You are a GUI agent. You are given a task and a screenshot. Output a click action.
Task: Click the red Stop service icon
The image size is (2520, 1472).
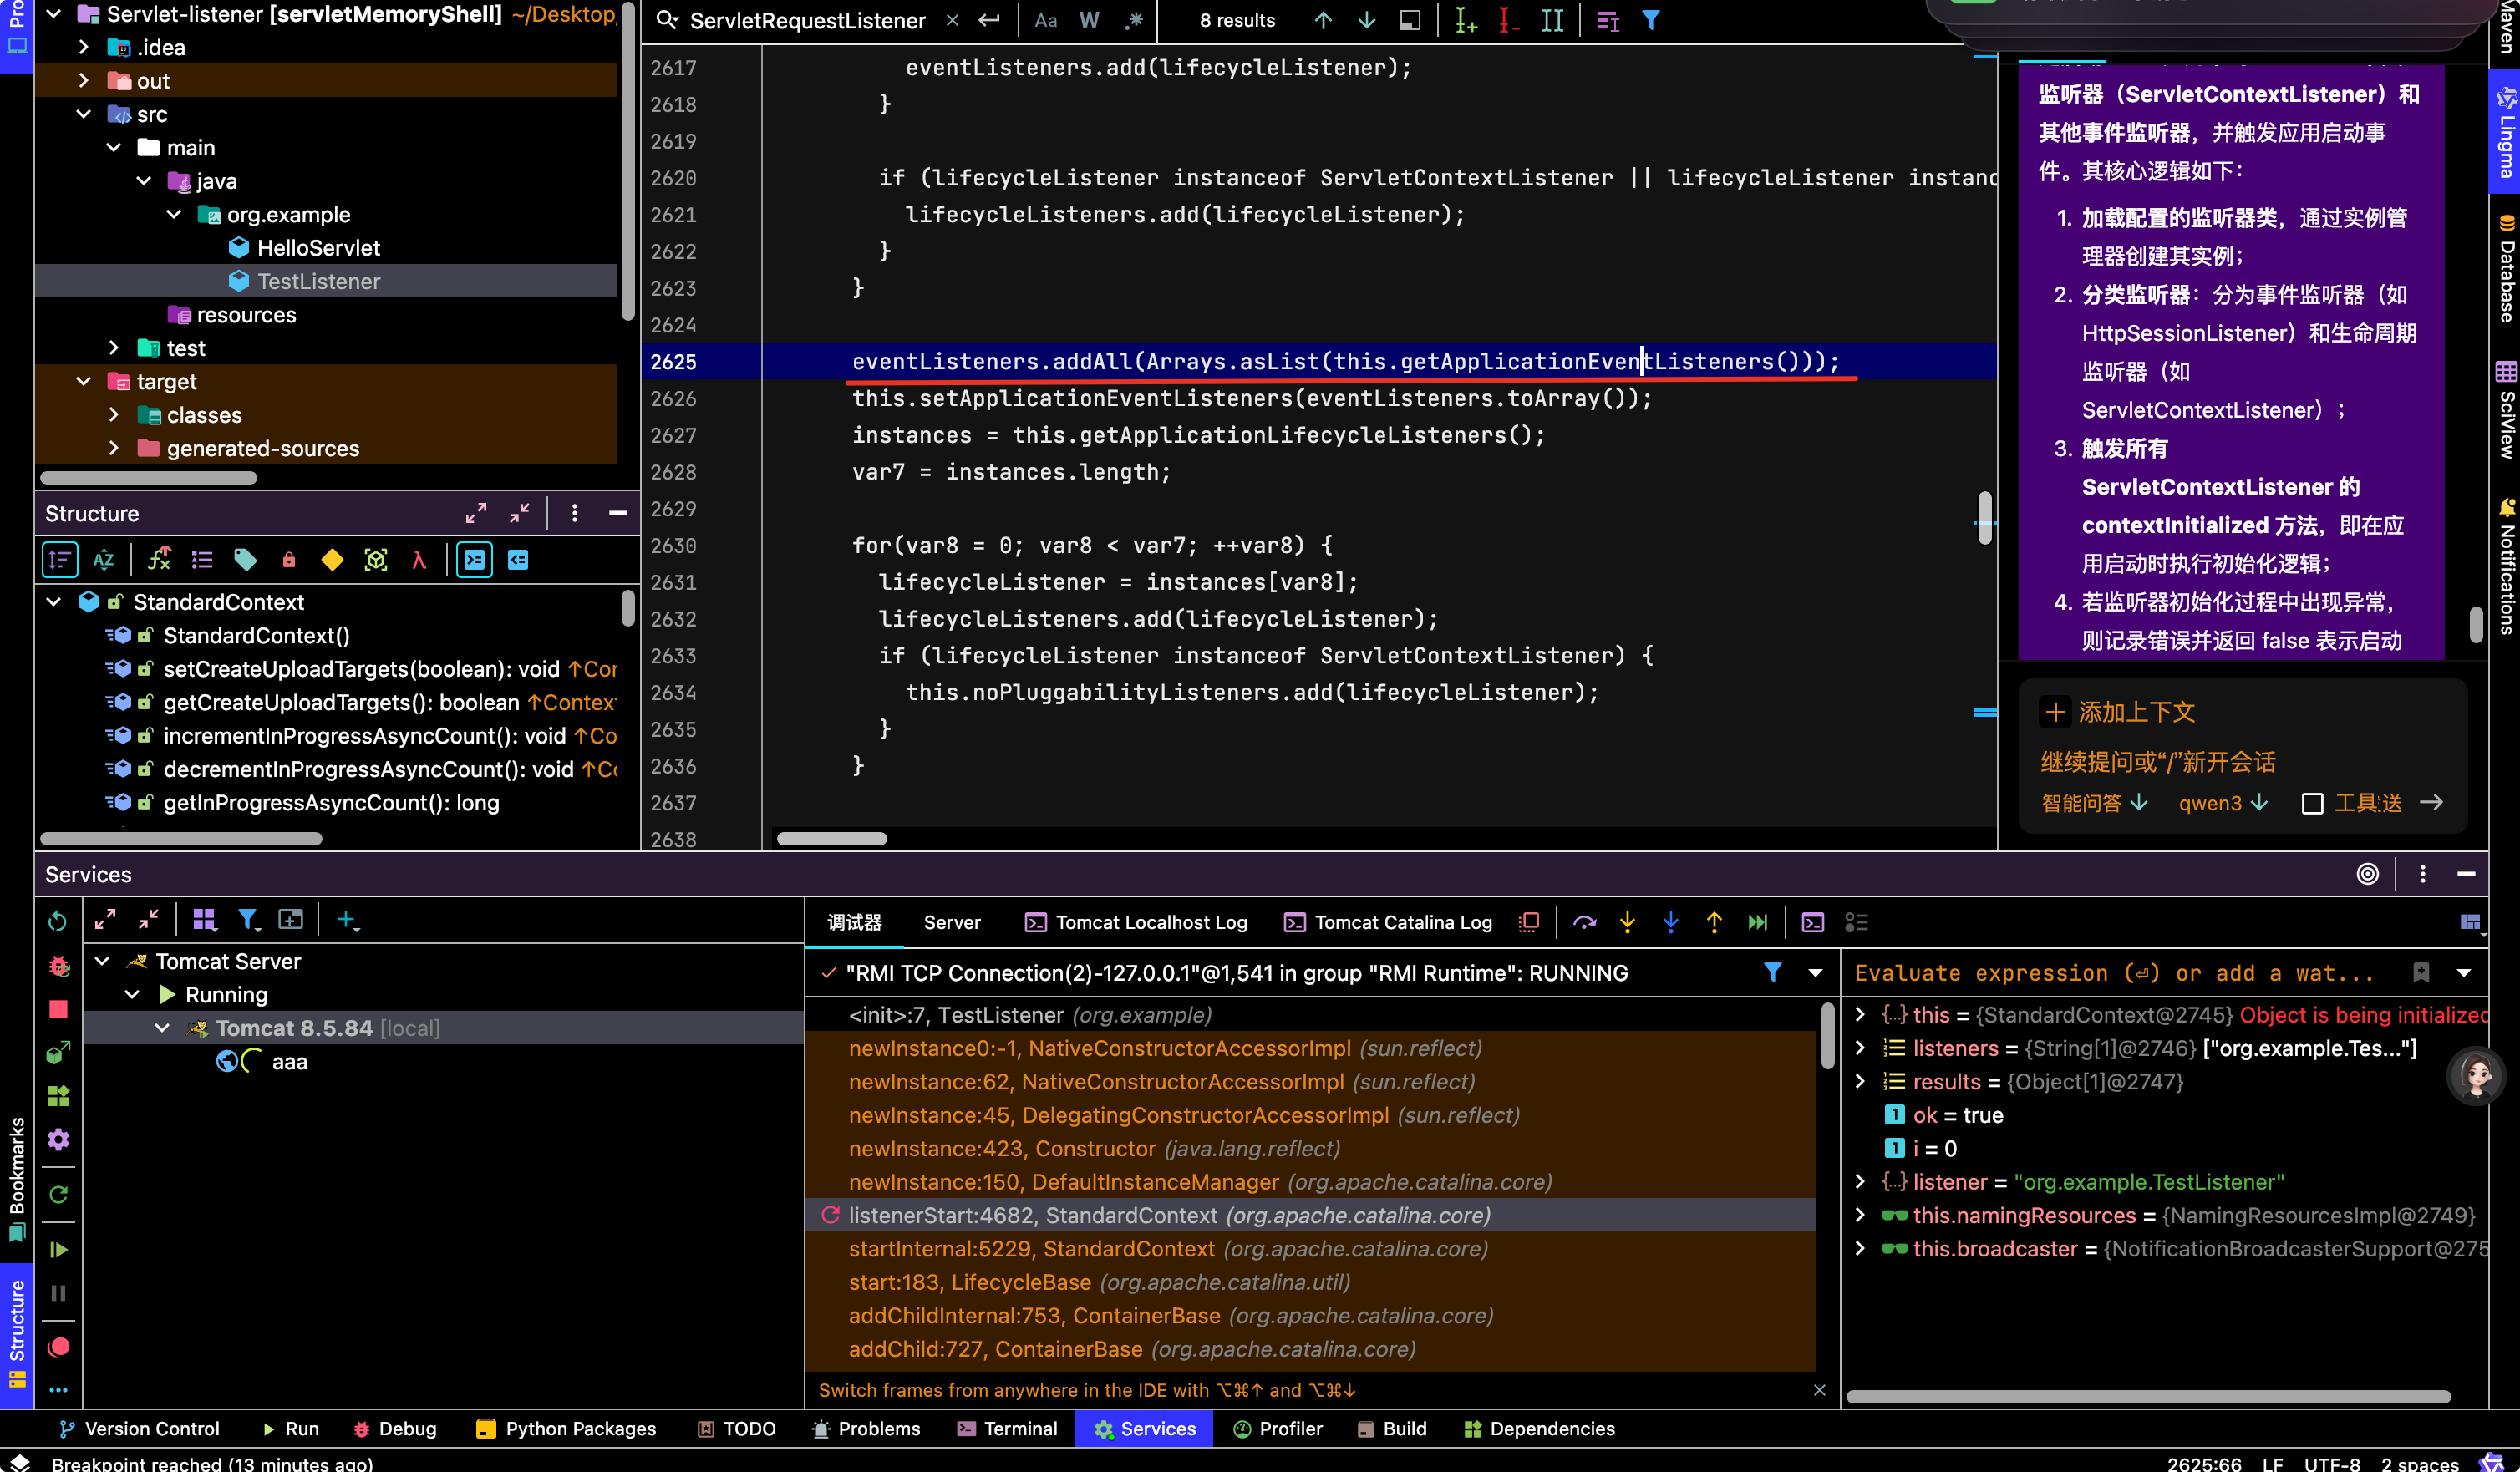[59, 1010]
